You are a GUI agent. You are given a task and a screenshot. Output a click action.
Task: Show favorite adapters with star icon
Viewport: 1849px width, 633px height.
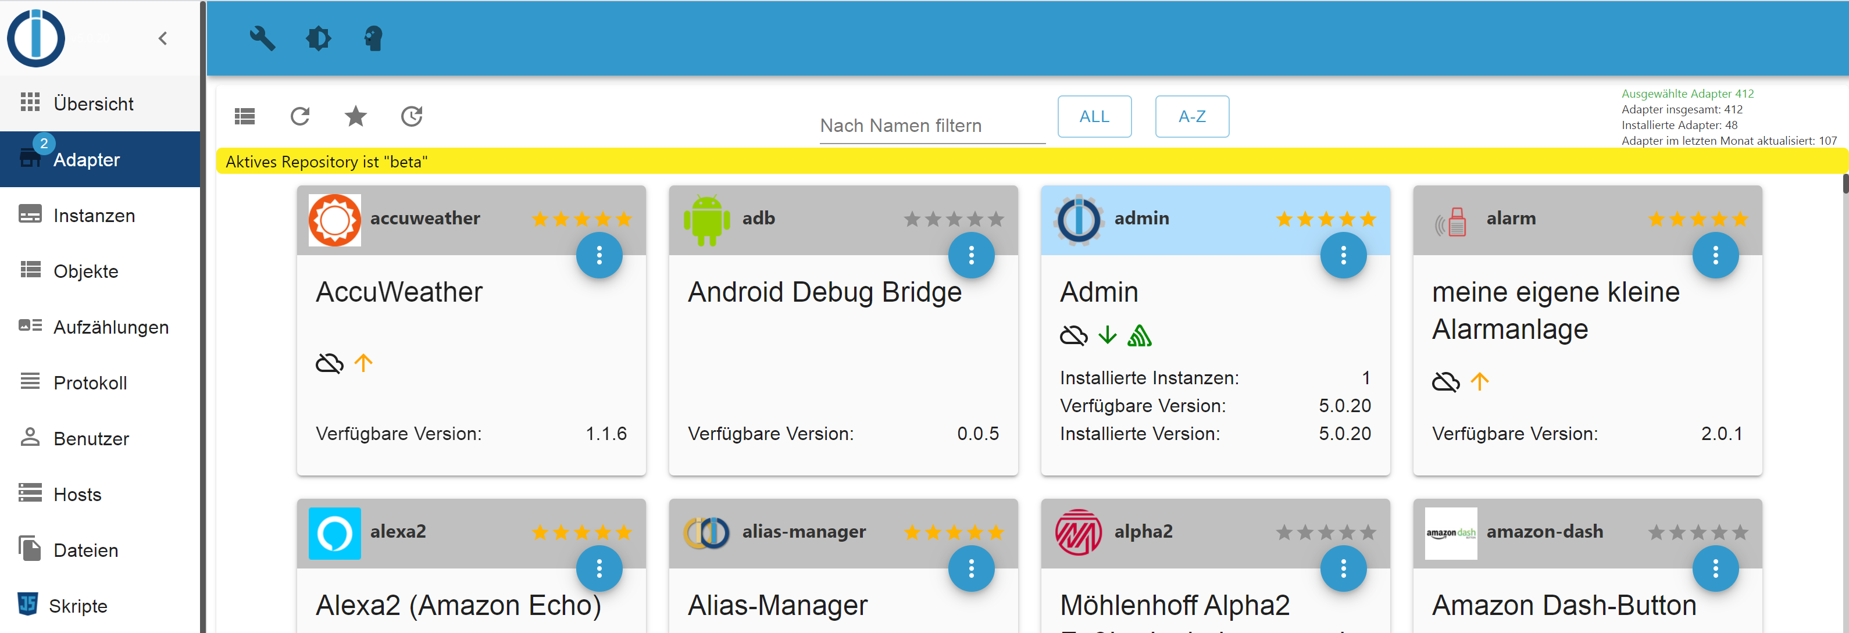click(355, 116)
